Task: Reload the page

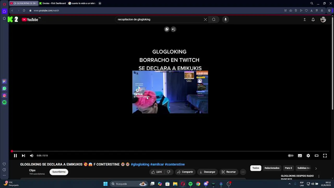Action: point(24,10)
